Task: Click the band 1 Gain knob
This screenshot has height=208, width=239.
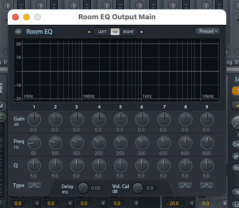Action: click(x=34, y=119)
